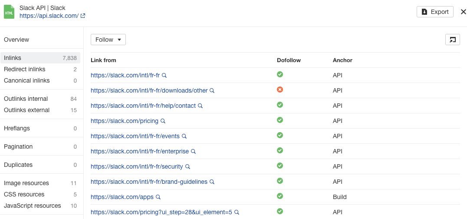Select Overview in the sidebar
Screen dimensions: 467x219
[x=16, y=40]
